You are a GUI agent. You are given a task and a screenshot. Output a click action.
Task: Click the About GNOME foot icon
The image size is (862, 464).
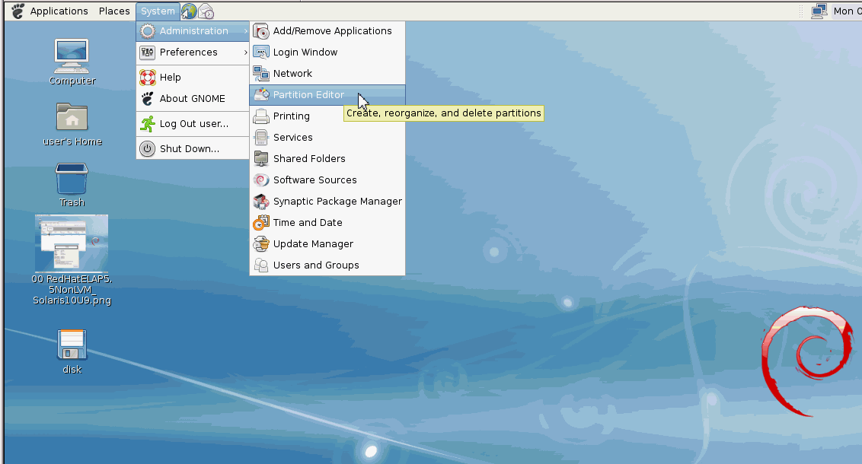point(147,99)
